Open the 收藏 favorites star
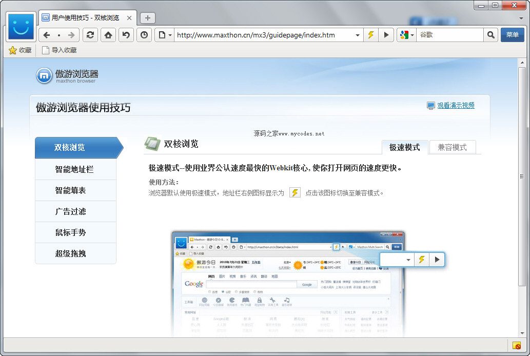The height and width of the screenshot is (356, 530). coord(20,50)
